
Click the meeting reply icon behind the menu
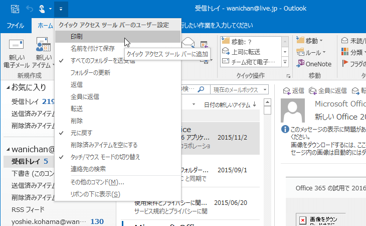[x=204, y=44]
